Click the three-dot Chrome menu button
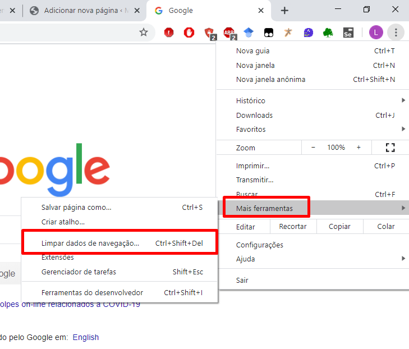The width and height of the screenshot is (409, 349). click(396, 33)
